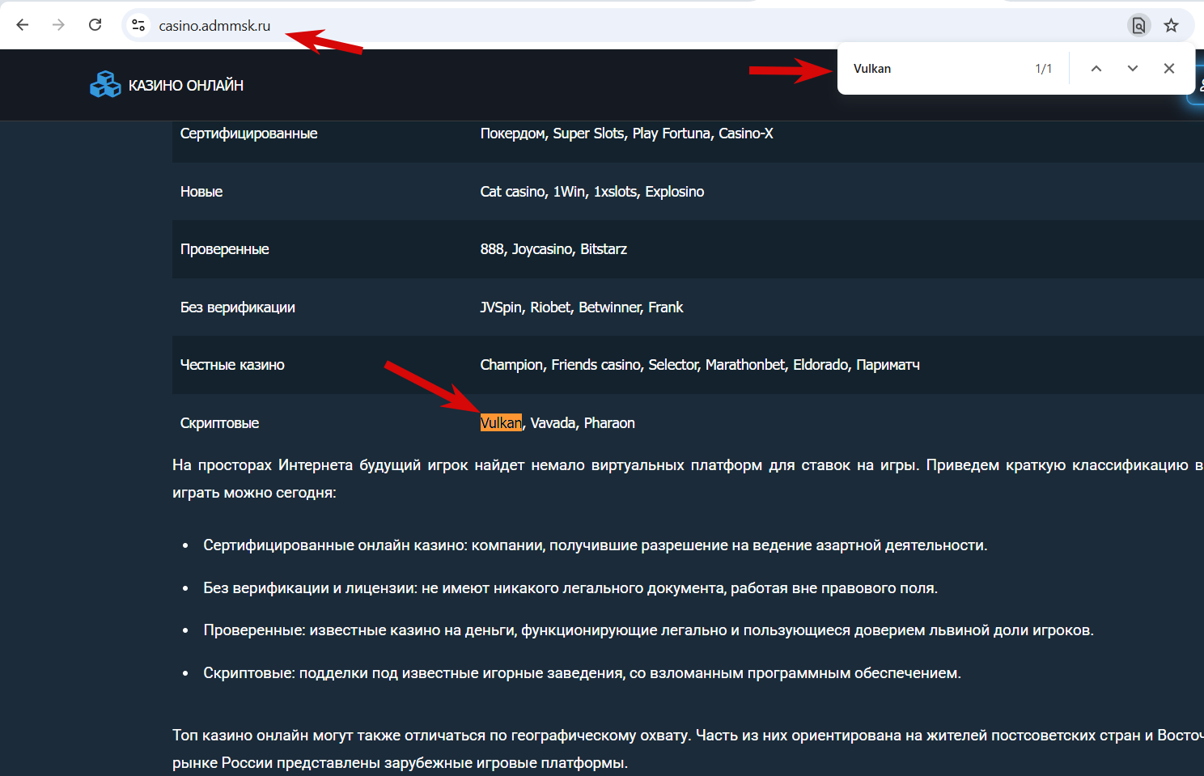Viewport: 1204px width, 776px height.
Task: Reload the page
Action: coord(95,25)
